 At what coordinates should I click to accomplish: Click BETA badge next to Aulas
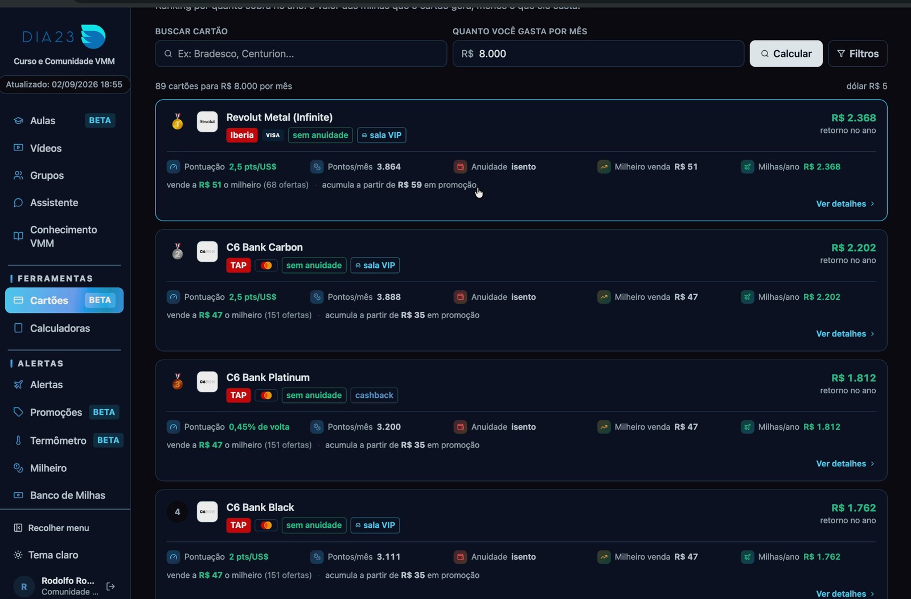pos(100,120)
